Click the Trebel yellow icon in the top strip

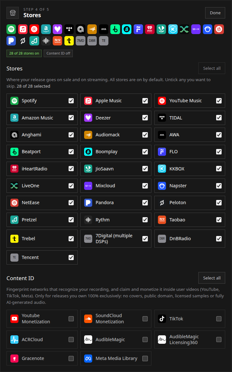[x=69, y=41]
